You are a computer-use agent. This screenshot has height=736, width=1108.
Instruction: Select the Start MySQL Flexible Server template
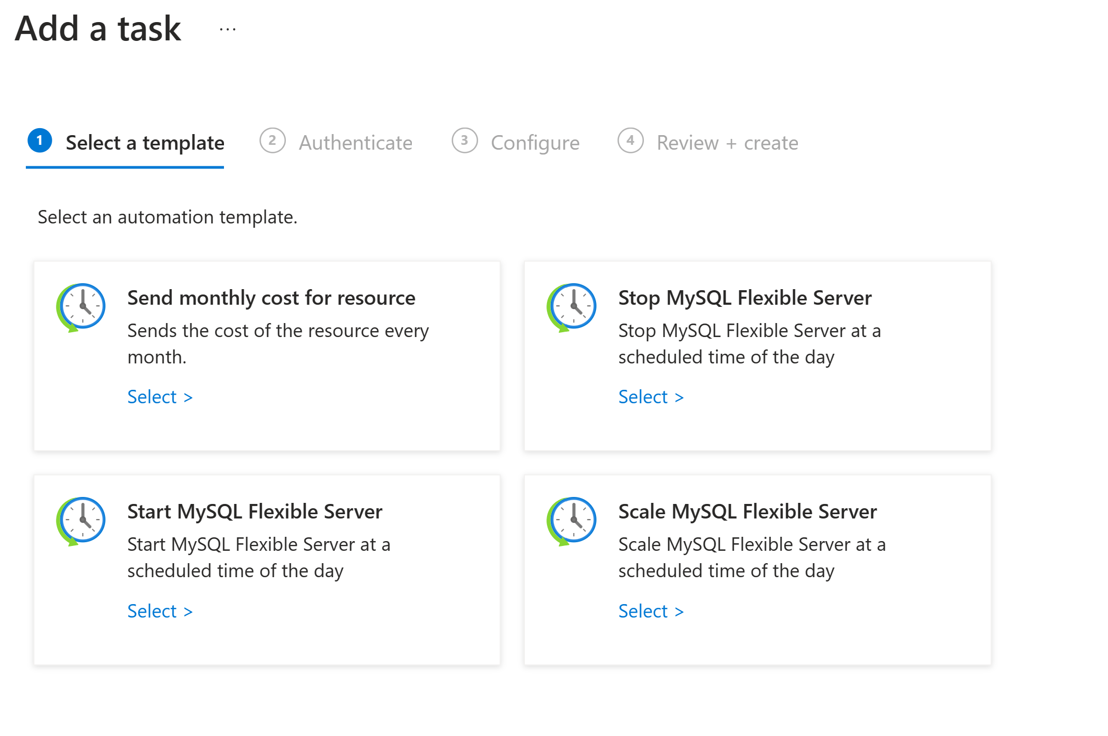click(152, 611)
